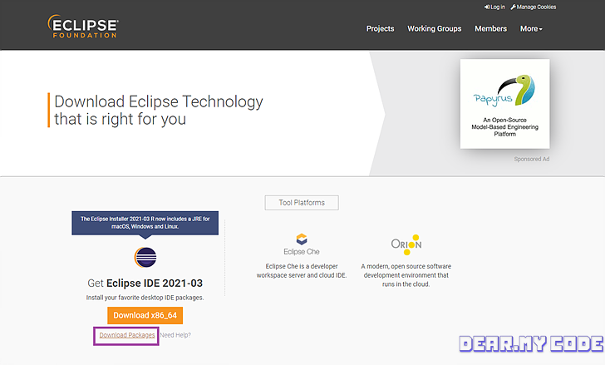The image size is (605, 365).
Task: Click the Need Help? link
Action: point(175,335)
